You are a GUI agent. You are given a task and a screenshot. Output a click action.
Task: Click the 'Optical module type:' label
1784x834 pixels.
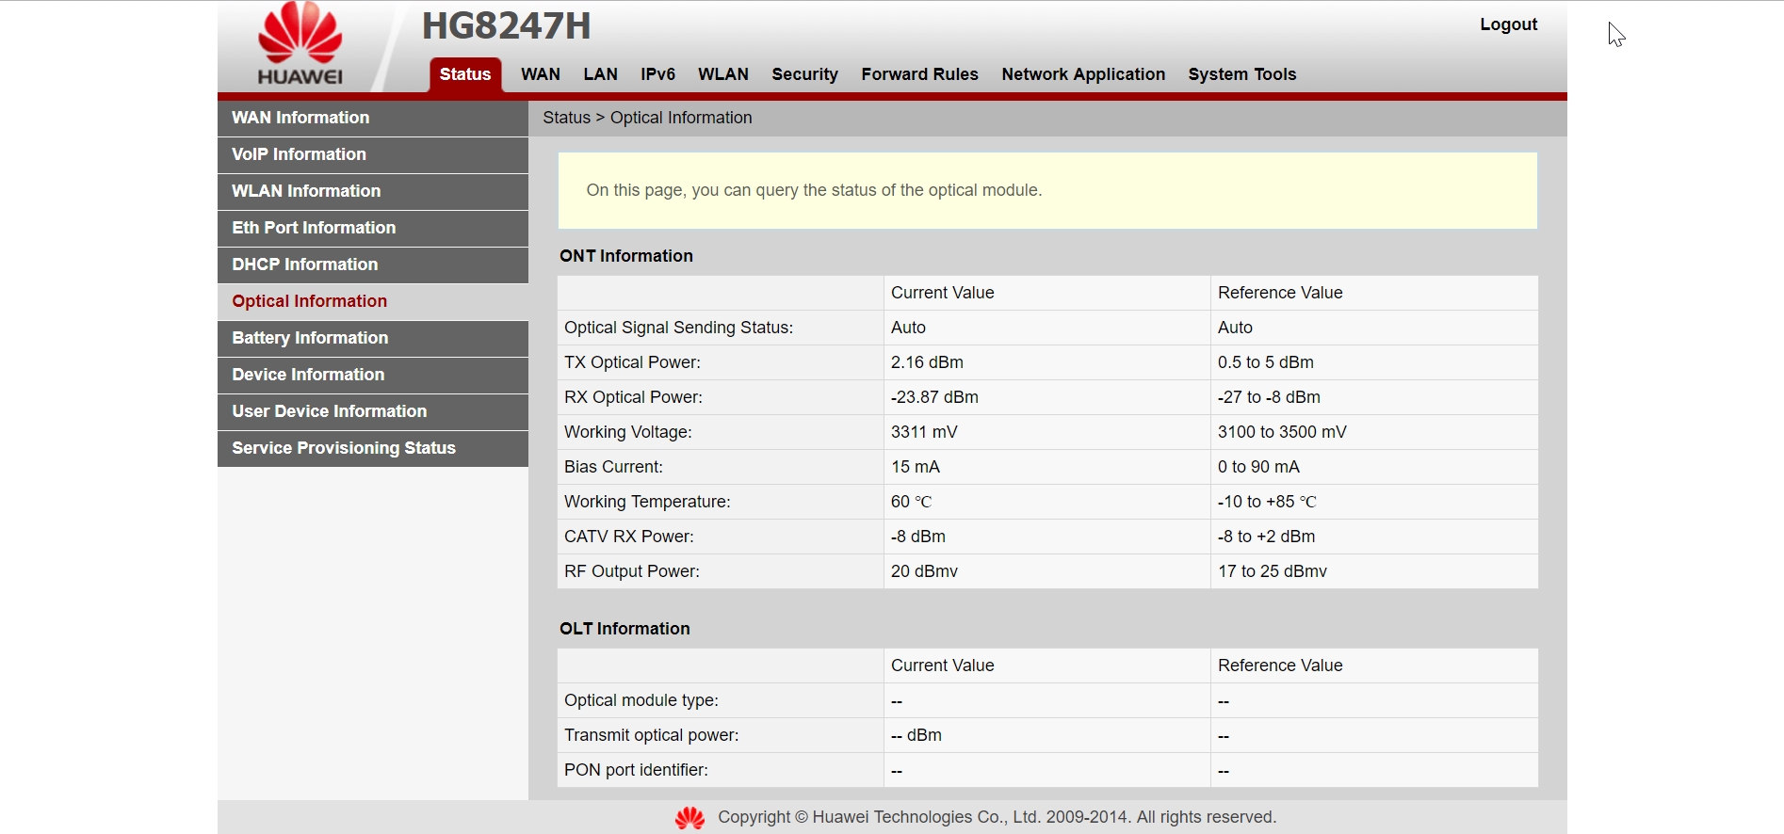641,700
